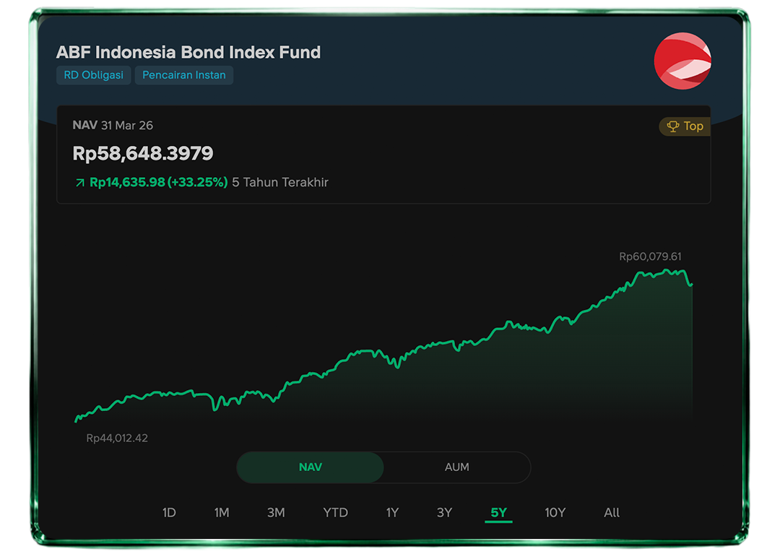Screen dimensions: 780x557
Task: Open the RD Obligasi tag
Action: point(93,75)
